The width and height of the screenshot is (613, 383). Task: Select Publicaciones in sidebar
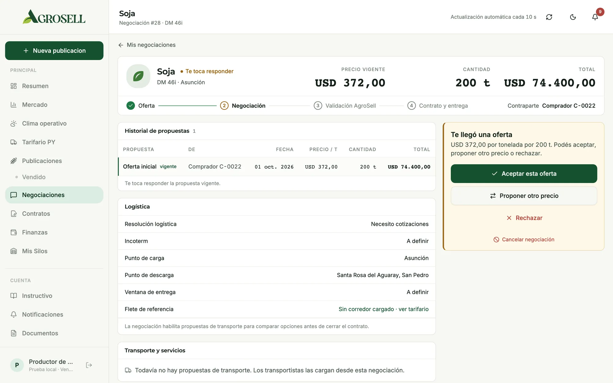tap(54, 161)
